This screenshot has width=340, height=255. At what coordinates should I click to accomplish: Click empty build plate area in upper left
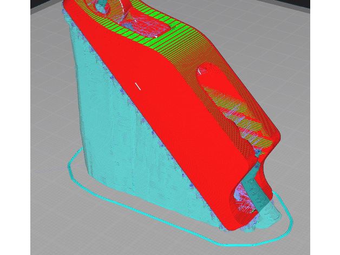[x=27, y=32]
